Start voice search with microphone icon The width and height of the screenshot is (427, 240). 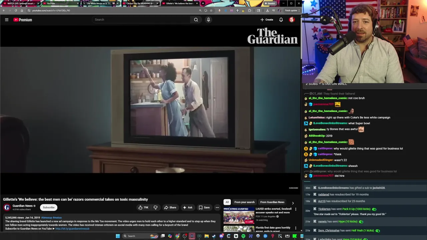tap(208, 20)
